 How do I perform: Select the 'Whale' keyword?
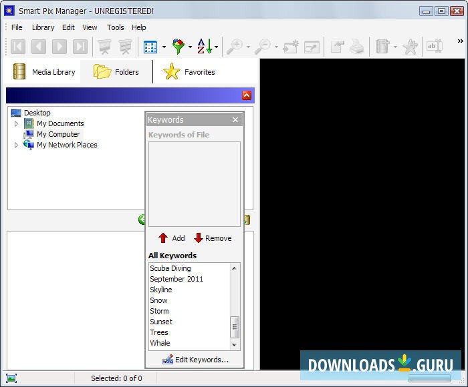tap(160, 343)
